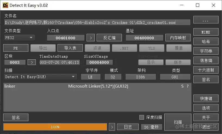Click the 36 毫秒 scan time field

pyautogui.click(x=152, y=127)
